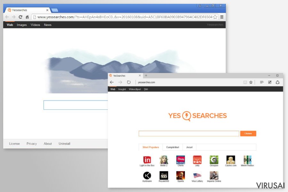Viewport: 288px width, 192px height.
Task: Click the Edge address bar yessearches.com
Action: click(146, 82)
